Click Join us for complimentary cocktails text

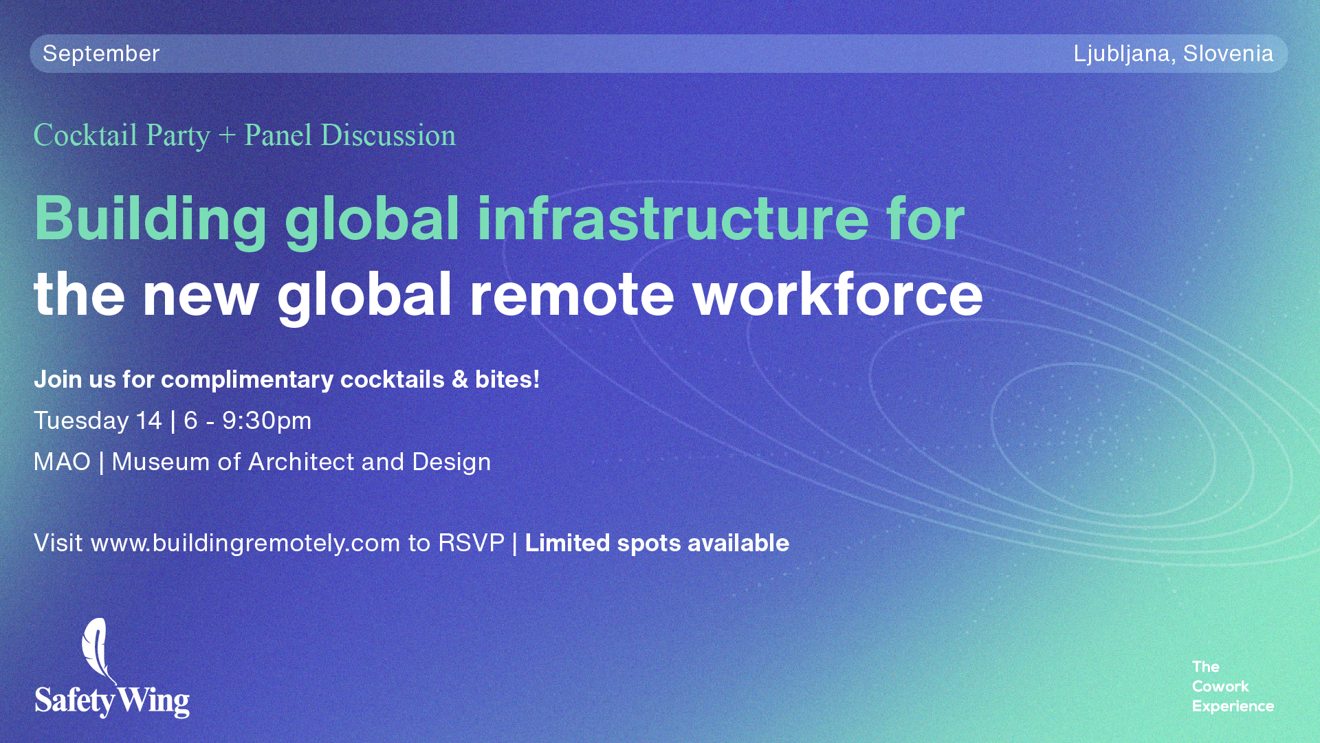pyautogui.click(x=287, y=379)
